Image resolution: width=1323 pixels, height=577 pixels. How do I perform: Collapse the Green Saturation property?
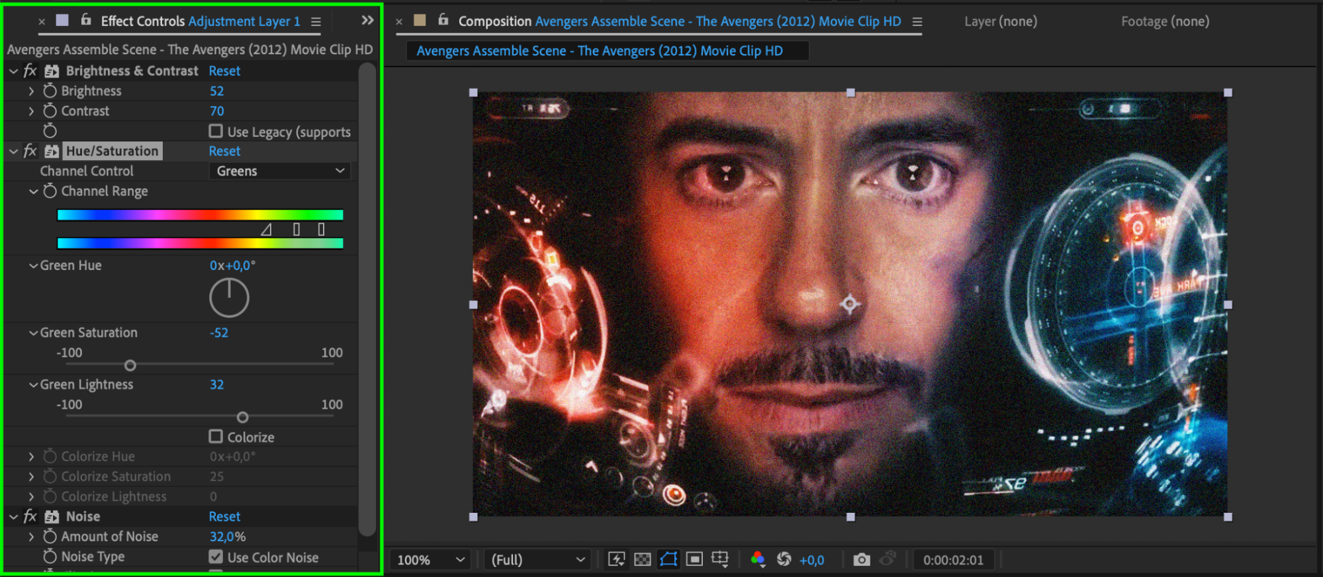tap(33, 333)
